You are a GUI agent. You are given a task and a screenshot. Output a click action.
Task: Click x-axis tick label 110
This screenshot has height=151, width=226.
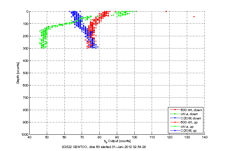pyautogui.click(x=152, y=137)
